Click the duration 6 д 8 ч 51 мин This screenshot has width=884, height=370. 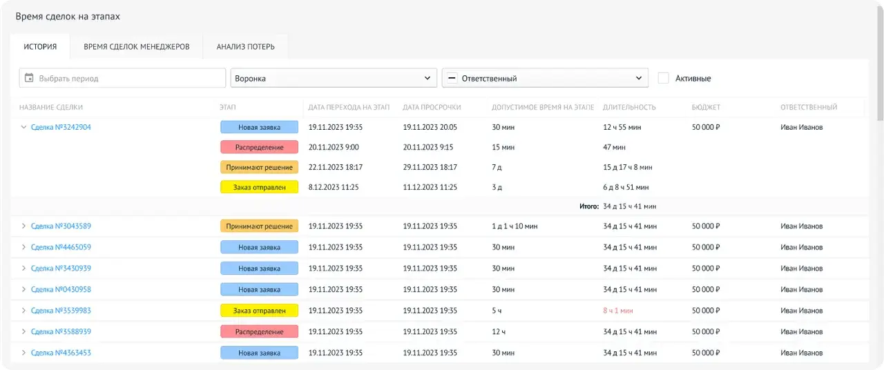[x=626, y=187]
